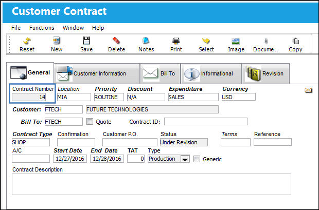Click the TAT field showing 0
Viewport: 319px width, 210px height.
[x=136, y=159]
